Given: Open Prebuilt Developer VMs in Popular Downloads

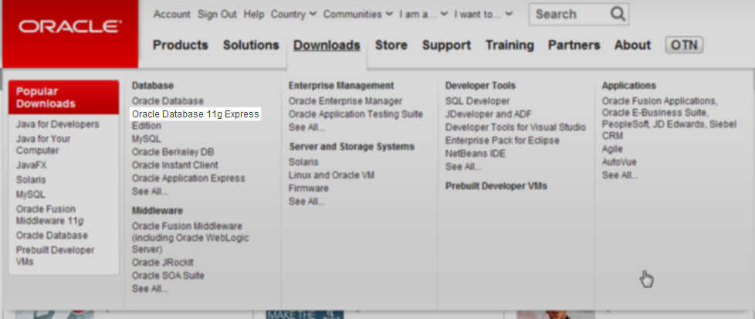Looking at the screenshot, I should [x=55, y=256].
